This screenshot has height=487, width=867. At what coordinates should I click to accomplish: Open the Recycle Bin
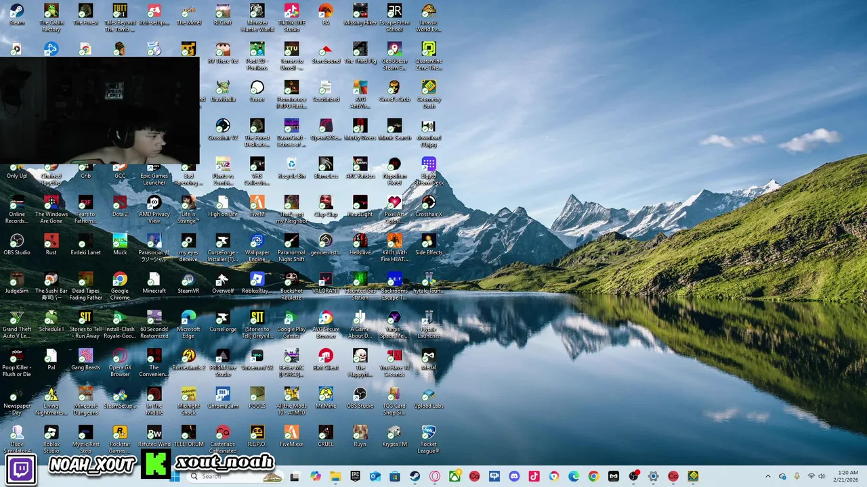[x=291, y=168]
